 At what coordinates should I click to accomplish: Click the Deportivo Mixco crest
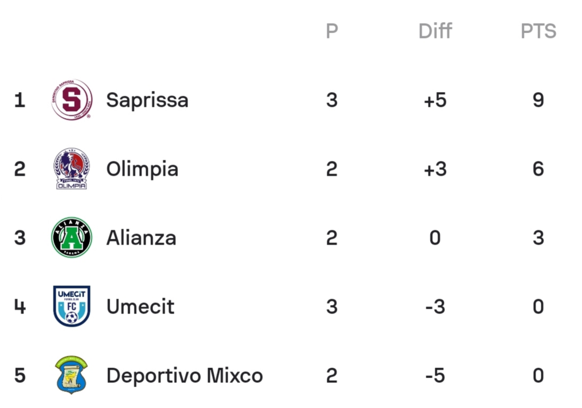[x=71, y=375]
